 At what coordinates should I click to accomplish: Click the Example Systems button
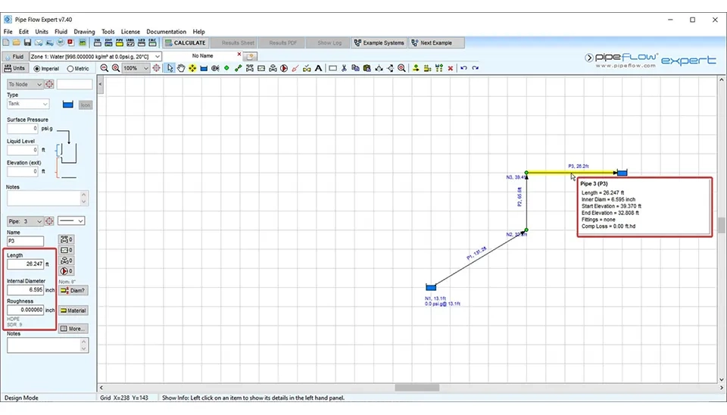(379, 43)
